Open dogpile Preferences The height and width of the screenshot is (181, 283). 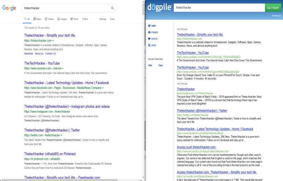tap(276, 16)
